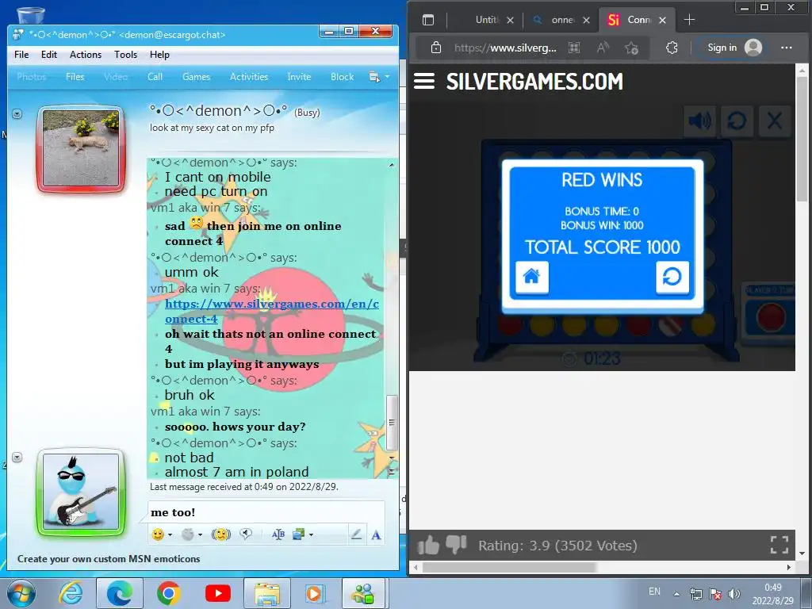Open Google Chrome from taskbar
This screenshot has width=812, height=609.
[168, 594]
